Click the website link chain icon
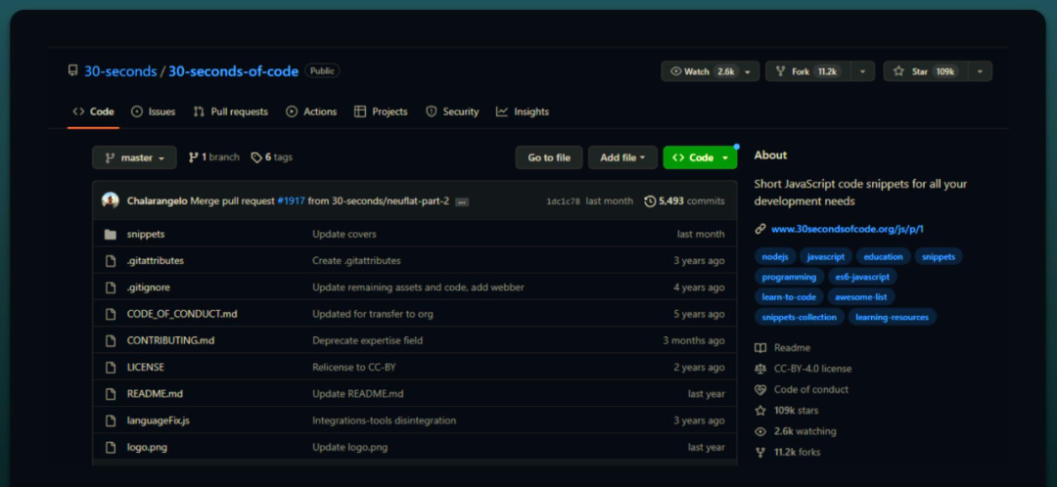 [x=760, y=229]
